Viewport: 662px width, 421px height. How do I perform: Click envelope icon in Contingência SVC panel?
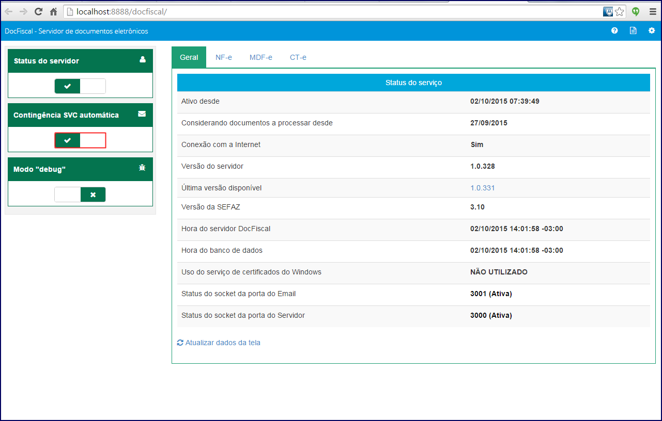click(142, 114)
